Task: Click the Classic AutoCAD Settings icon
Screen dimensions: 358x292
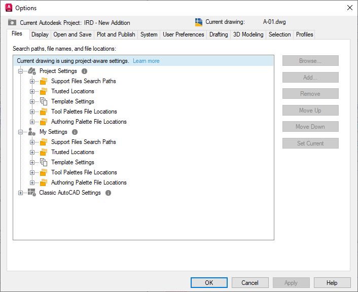Action: 32,193
